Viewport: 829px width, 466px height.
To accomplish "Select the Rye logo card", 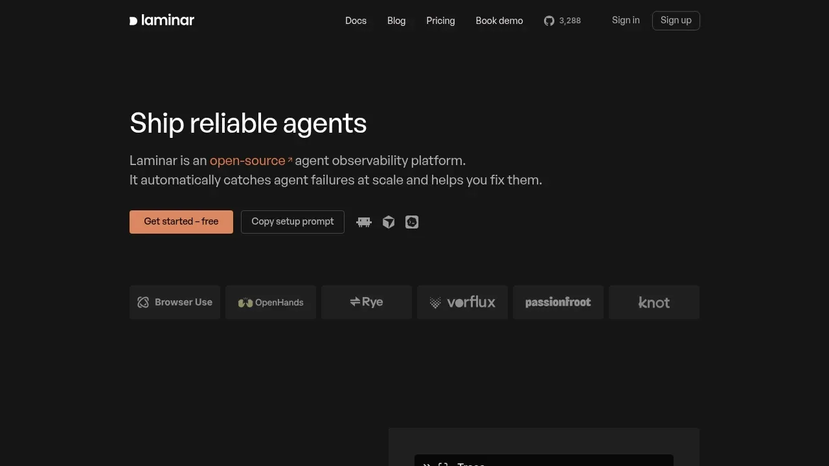I will coord(367,302).
